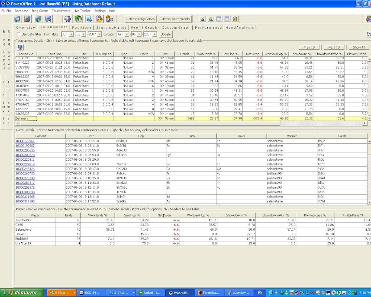The image size is (371, 297).
Task: Click the Refresh Tournaments button
Action: click(174, 19)
